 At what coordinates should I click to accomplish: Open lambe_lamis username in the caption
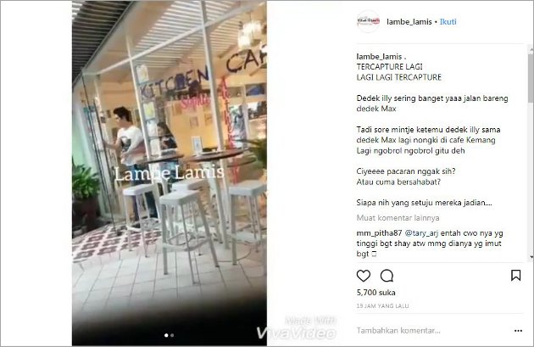[x=379, y=57]
